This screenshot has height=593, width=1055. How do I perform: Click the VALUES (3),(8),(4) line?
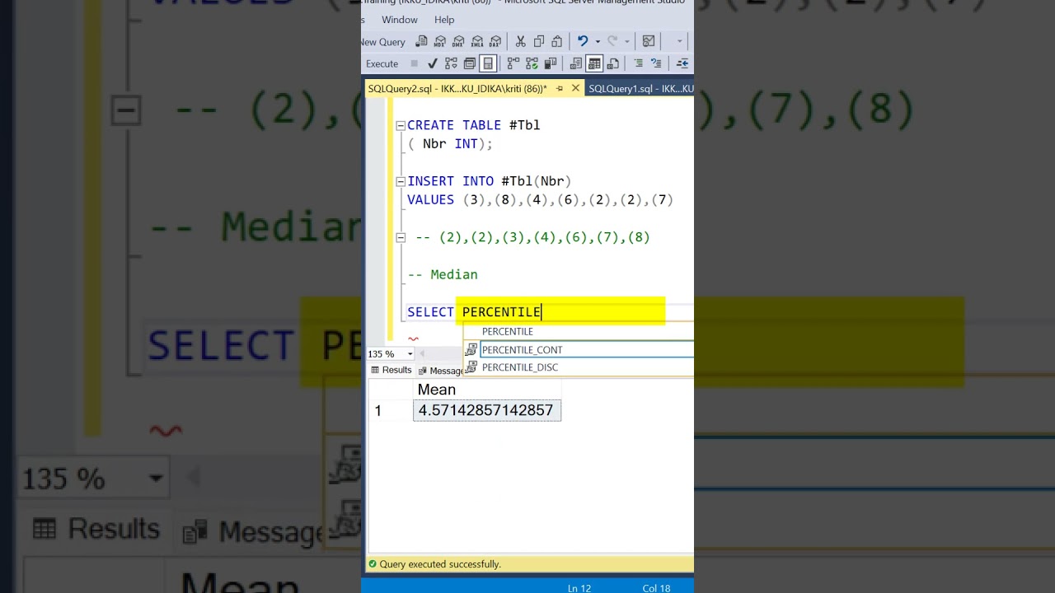pos(540,200)
